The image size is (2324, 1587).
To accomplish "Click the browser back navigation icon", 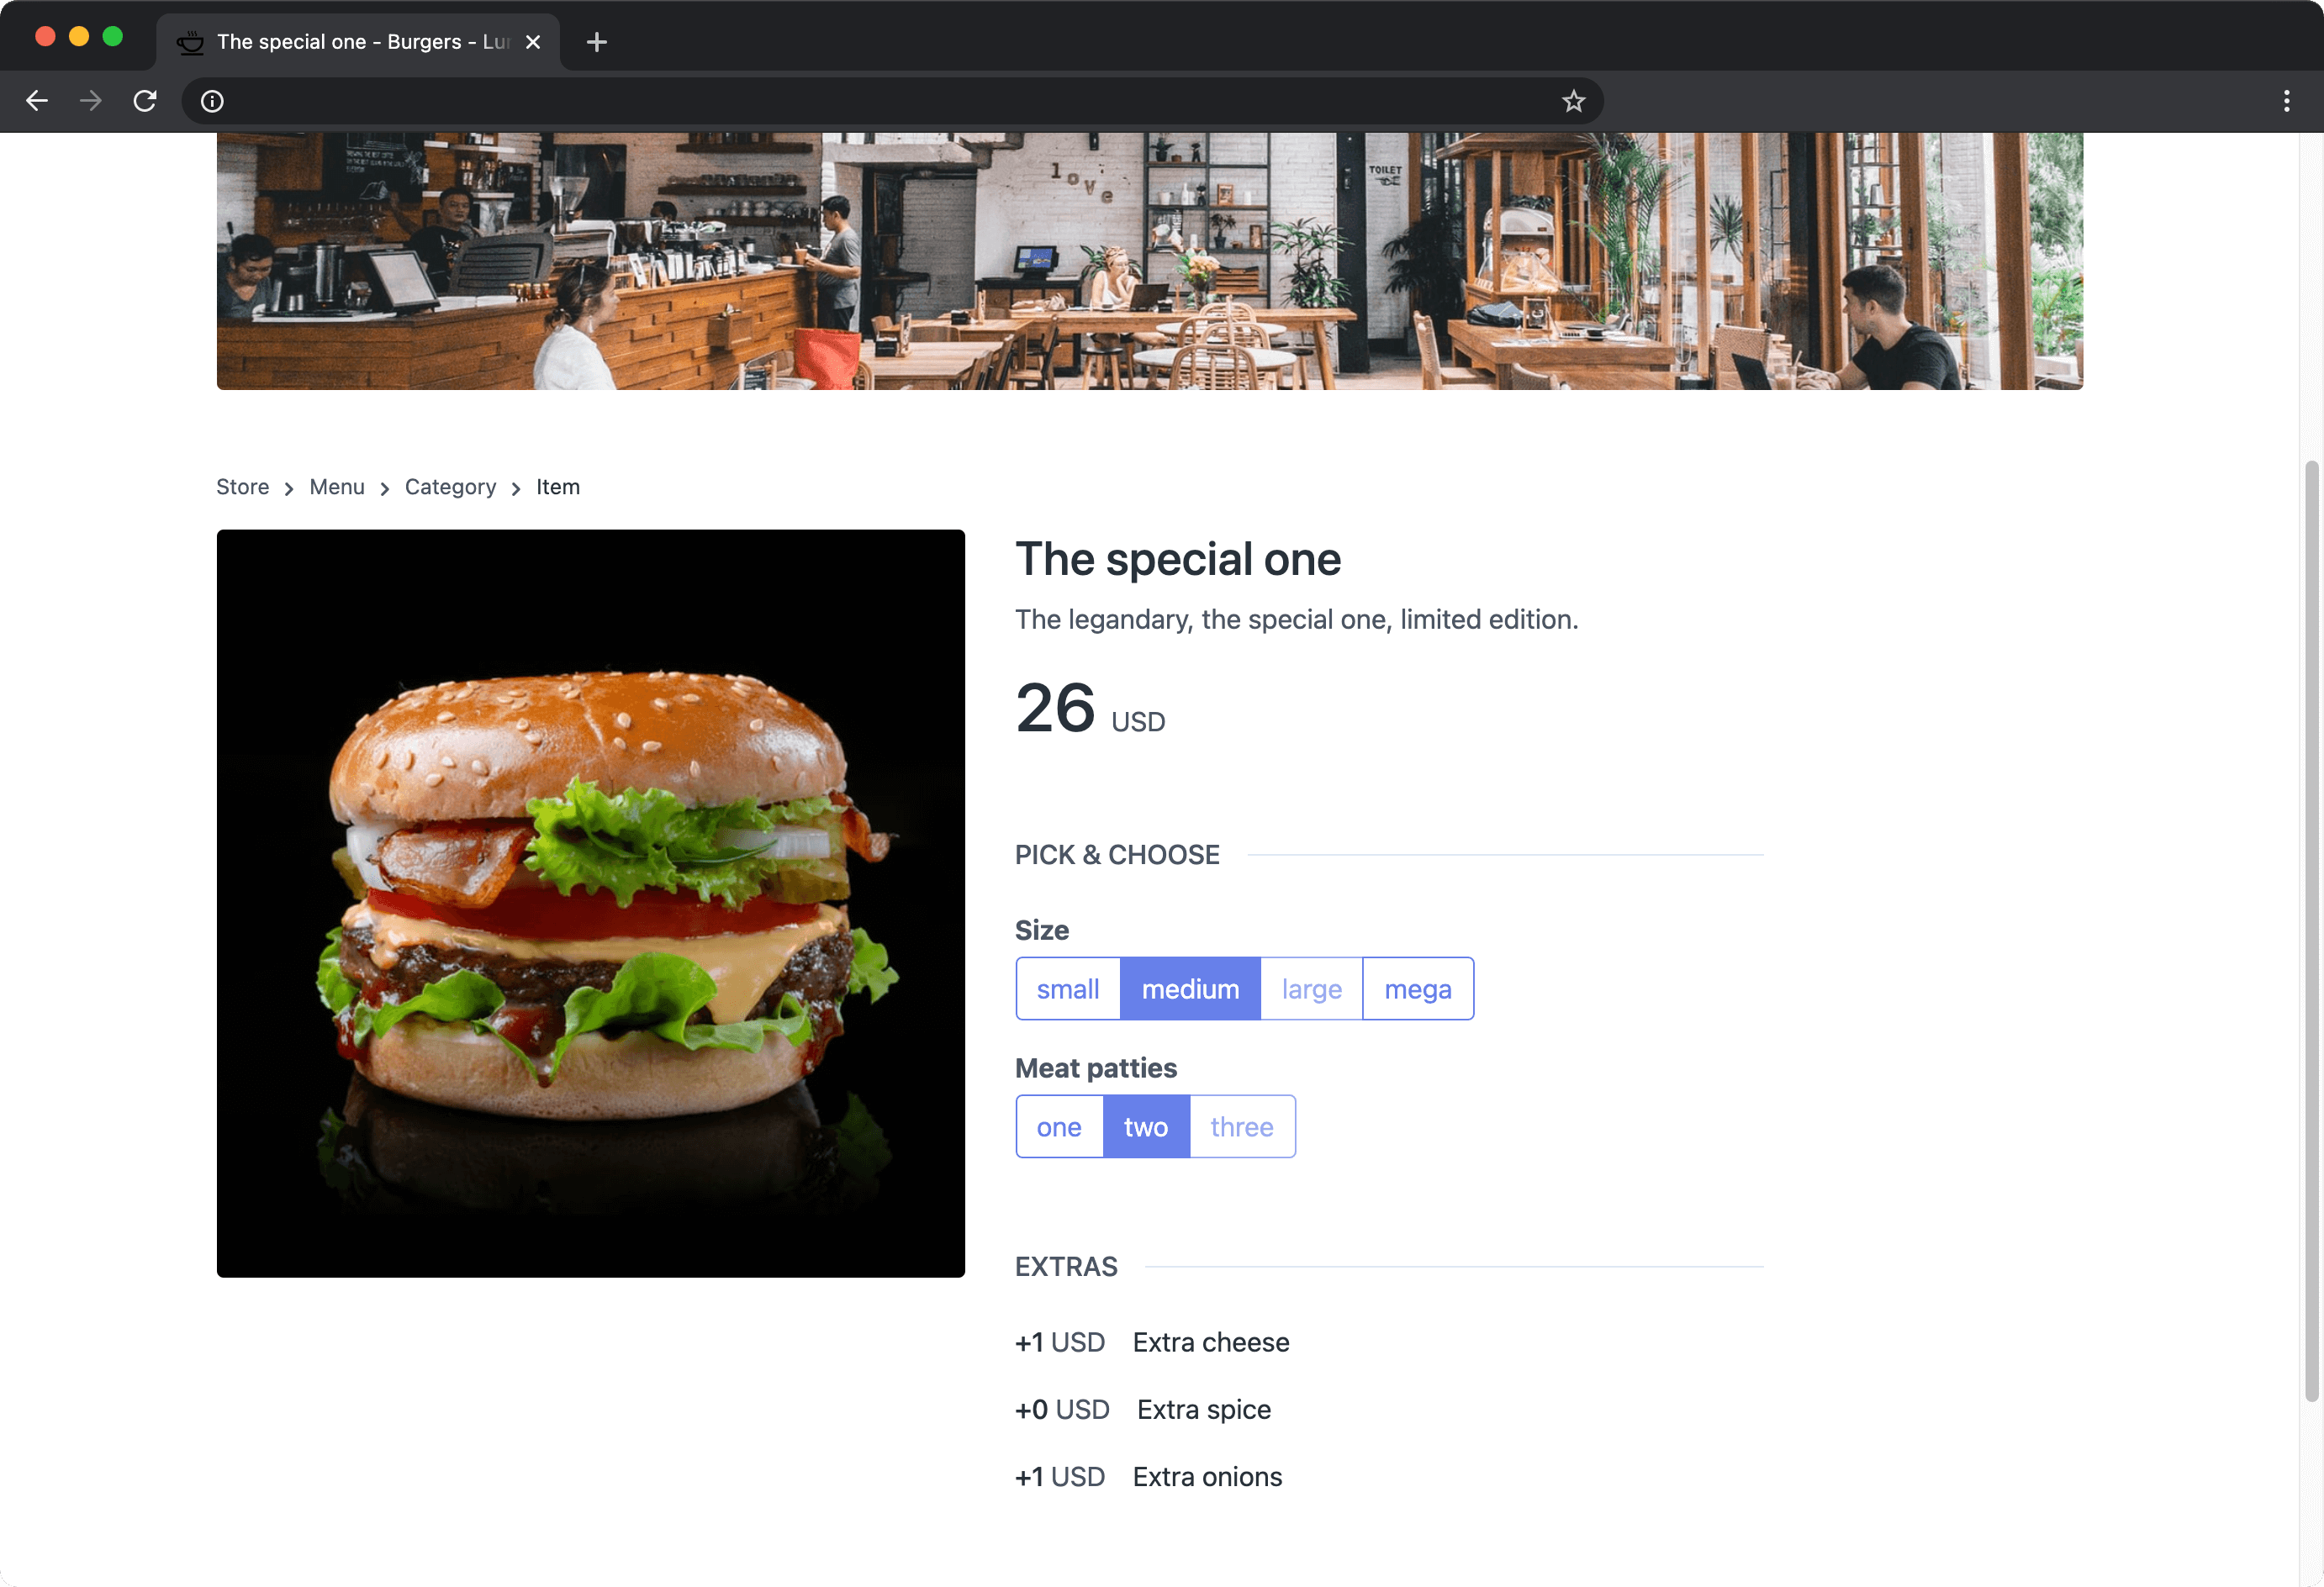I will (x=35, y=99).
